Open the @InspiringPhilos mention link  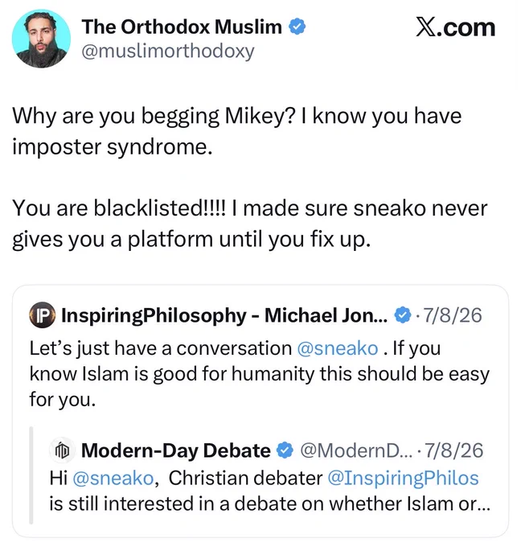click(403, 479)
